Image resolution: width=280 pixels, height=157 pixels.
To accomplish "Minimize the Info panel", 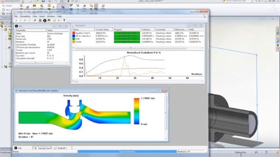I will click(x=54, y=26).
